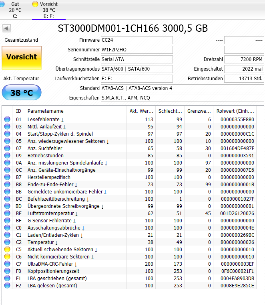The image size is (265, 305).
Task: Click the Grenzwe... column header
Action: point(199,111)
